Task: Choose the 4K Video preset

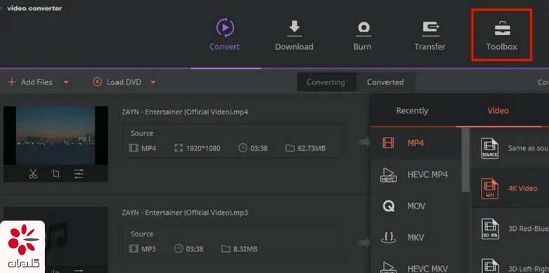Action: click(x=510, y=188)
